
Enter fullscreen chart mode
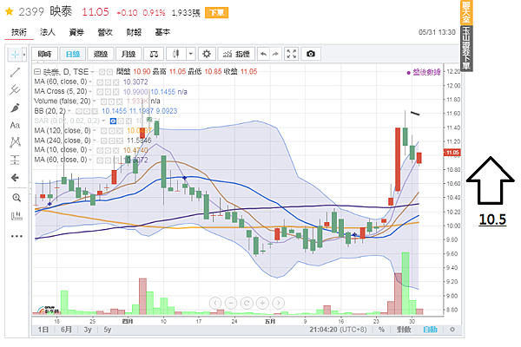pyautogui.click(x=292, y=54)
